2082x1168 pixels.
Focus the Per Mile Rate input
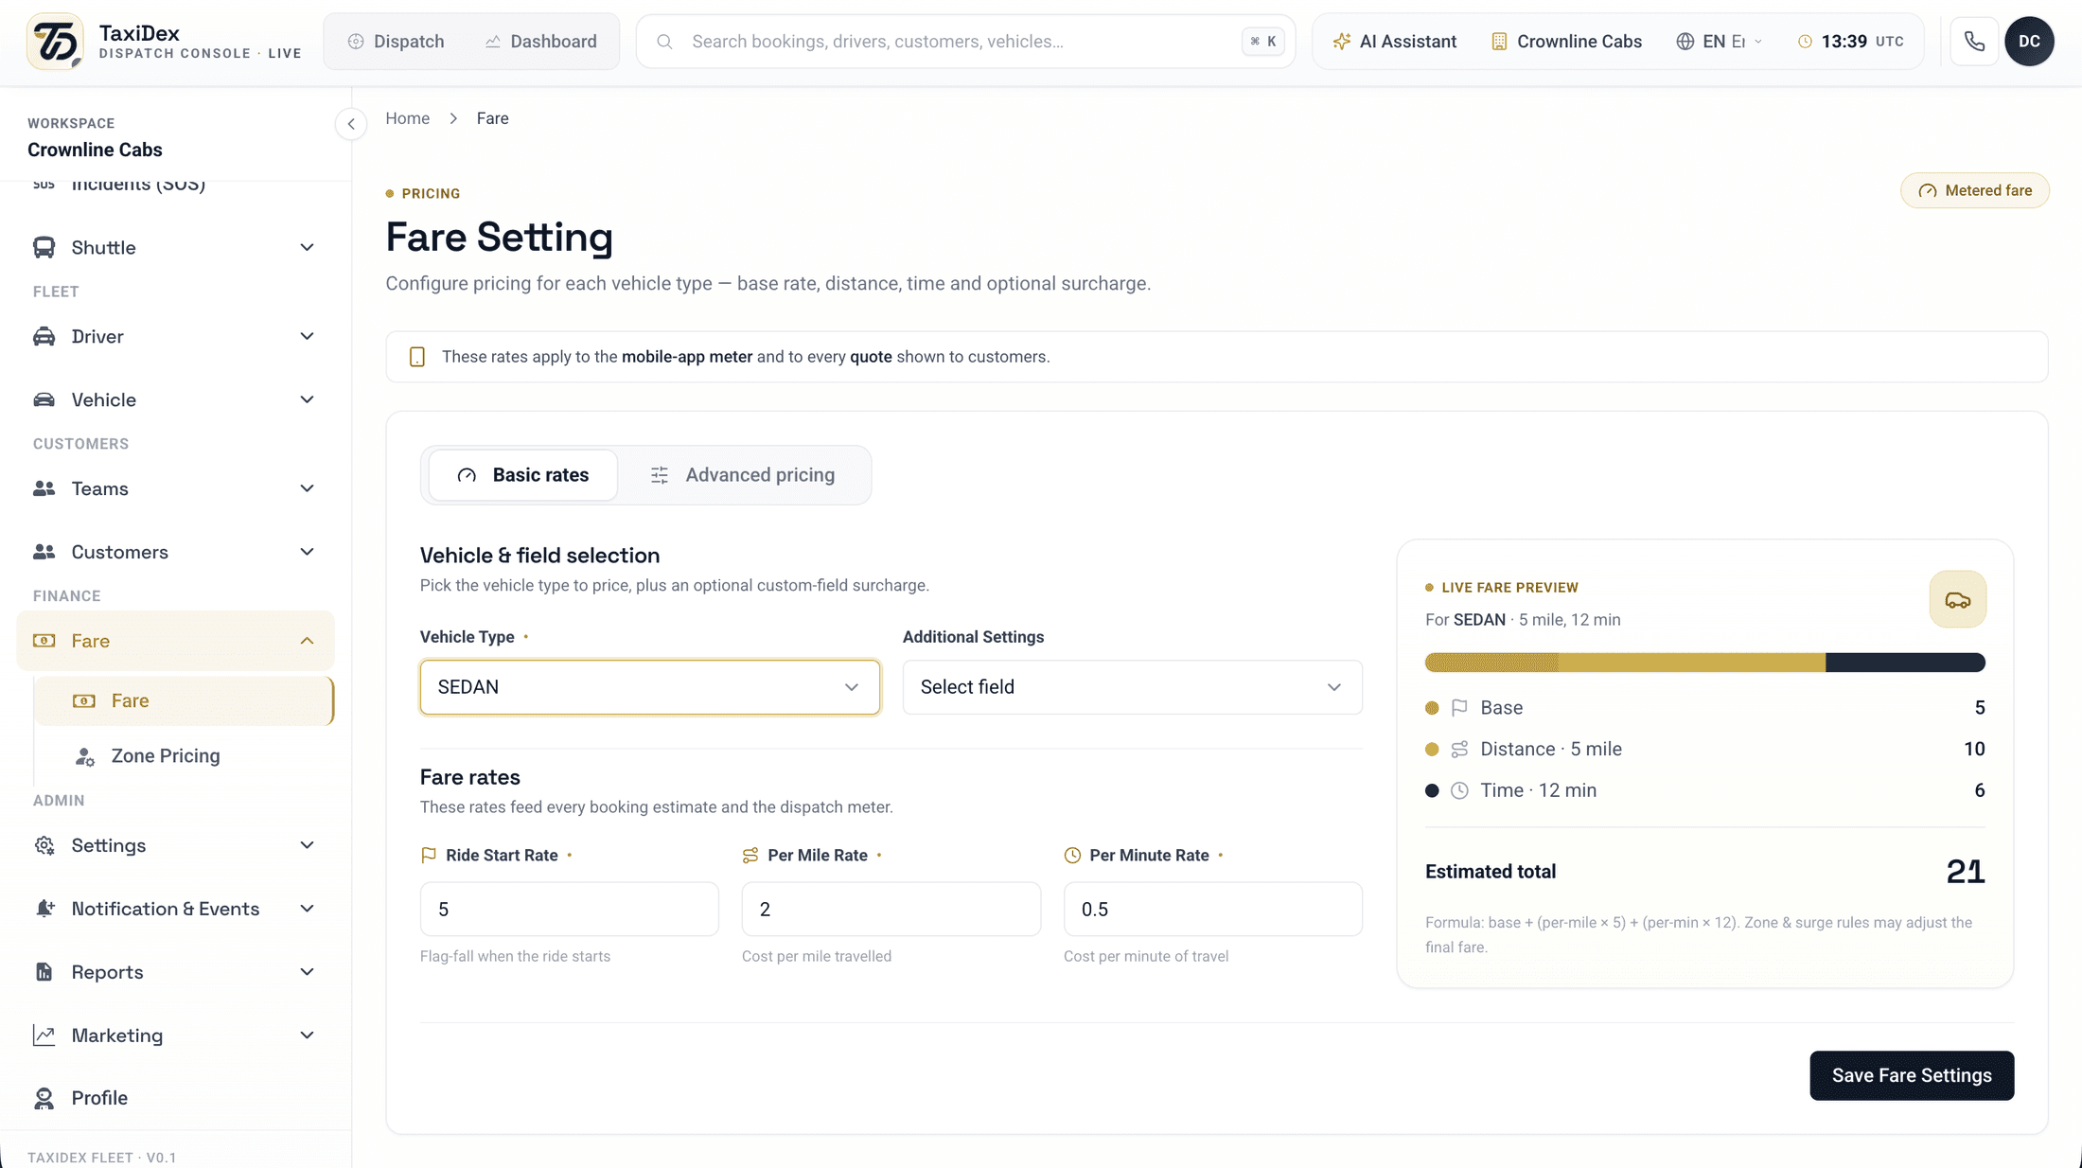(x=891, y=910)
